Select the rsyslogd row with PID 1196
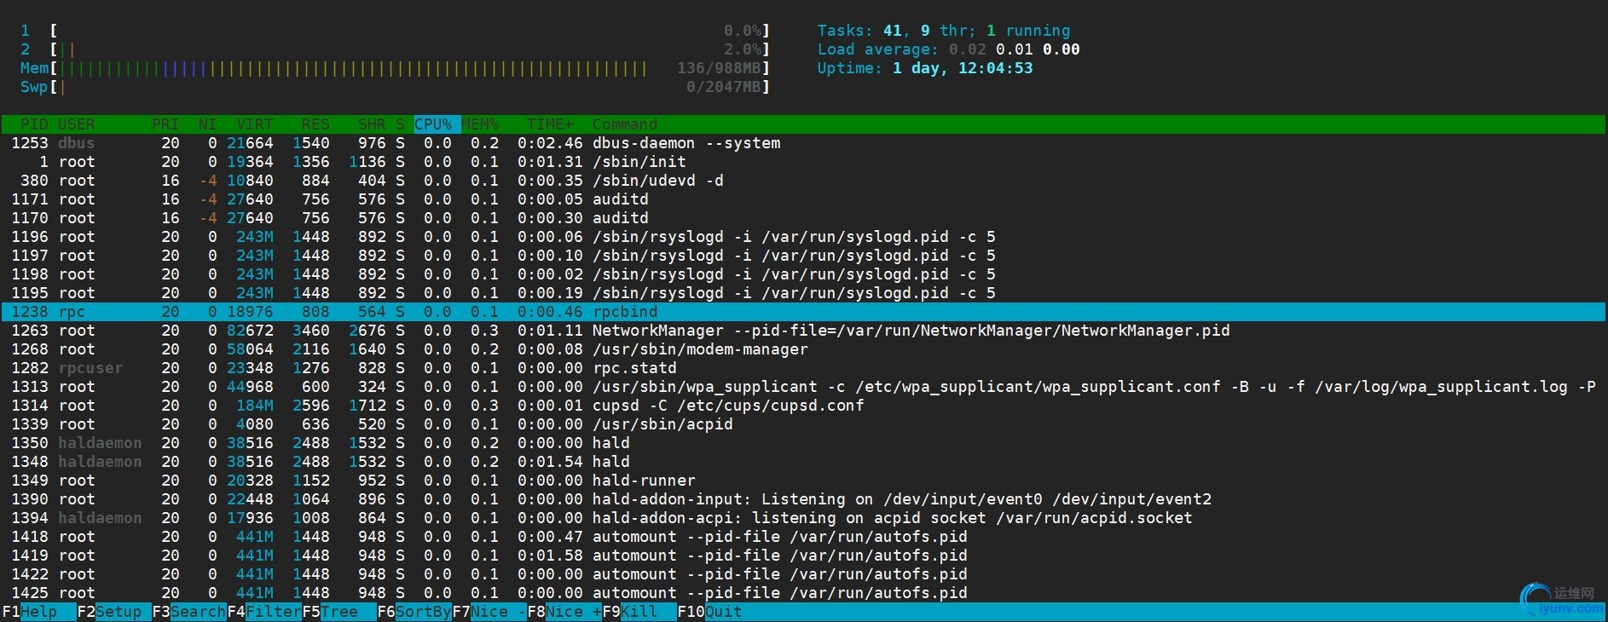Screen dimensions: 1608x622 point(804,237)
